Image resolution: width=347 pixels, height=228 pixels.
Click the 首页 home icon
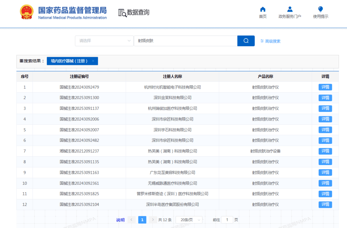[x=262, y=10]
